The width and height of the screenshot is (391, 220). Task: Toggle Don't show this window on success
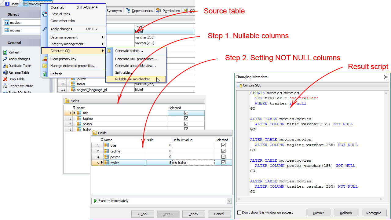point(239,212)
